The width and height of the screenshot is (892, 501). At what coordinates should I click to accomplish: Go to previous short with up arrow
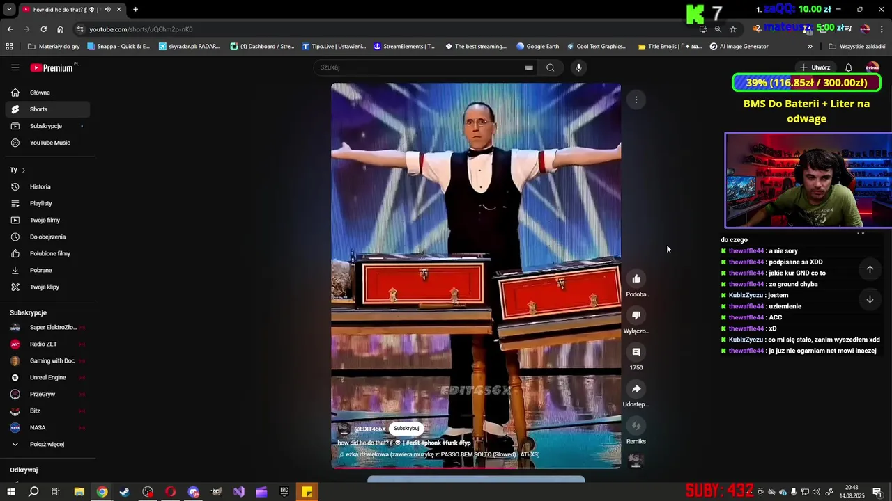(870, 269)
